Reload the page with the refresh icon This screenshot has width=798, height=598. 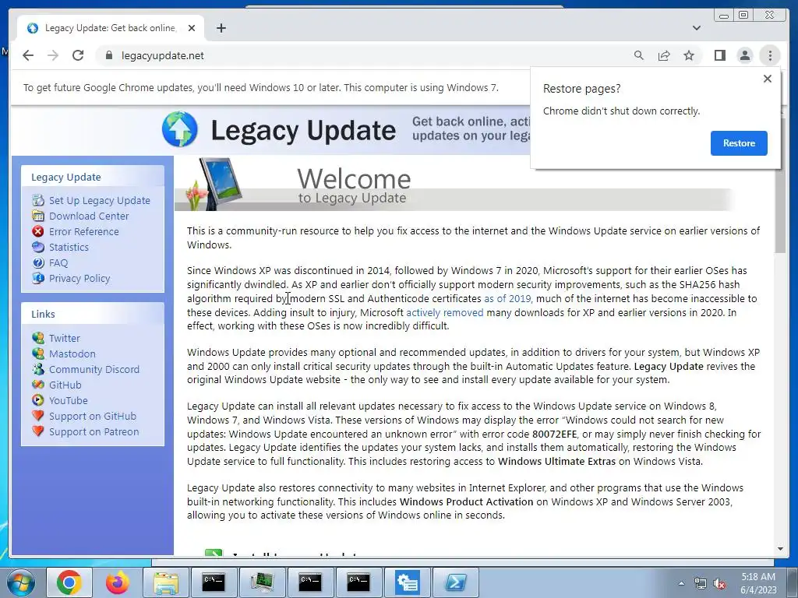[x=78, y=55]
